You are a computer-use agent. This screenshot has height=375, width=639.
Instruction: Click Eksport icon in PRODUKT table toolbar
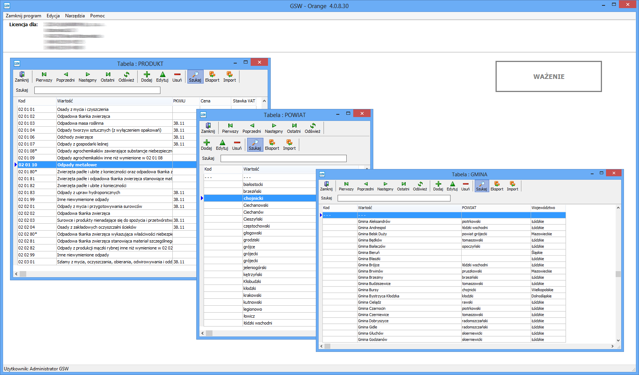pyautogui.click(x=212, y=77)
